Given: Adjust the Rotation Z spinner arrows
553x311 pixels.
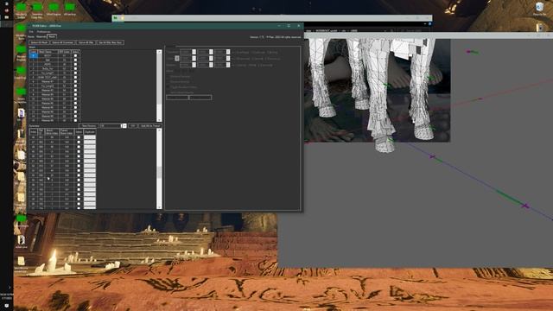Looking at the screenshot, I should (228, 65).
